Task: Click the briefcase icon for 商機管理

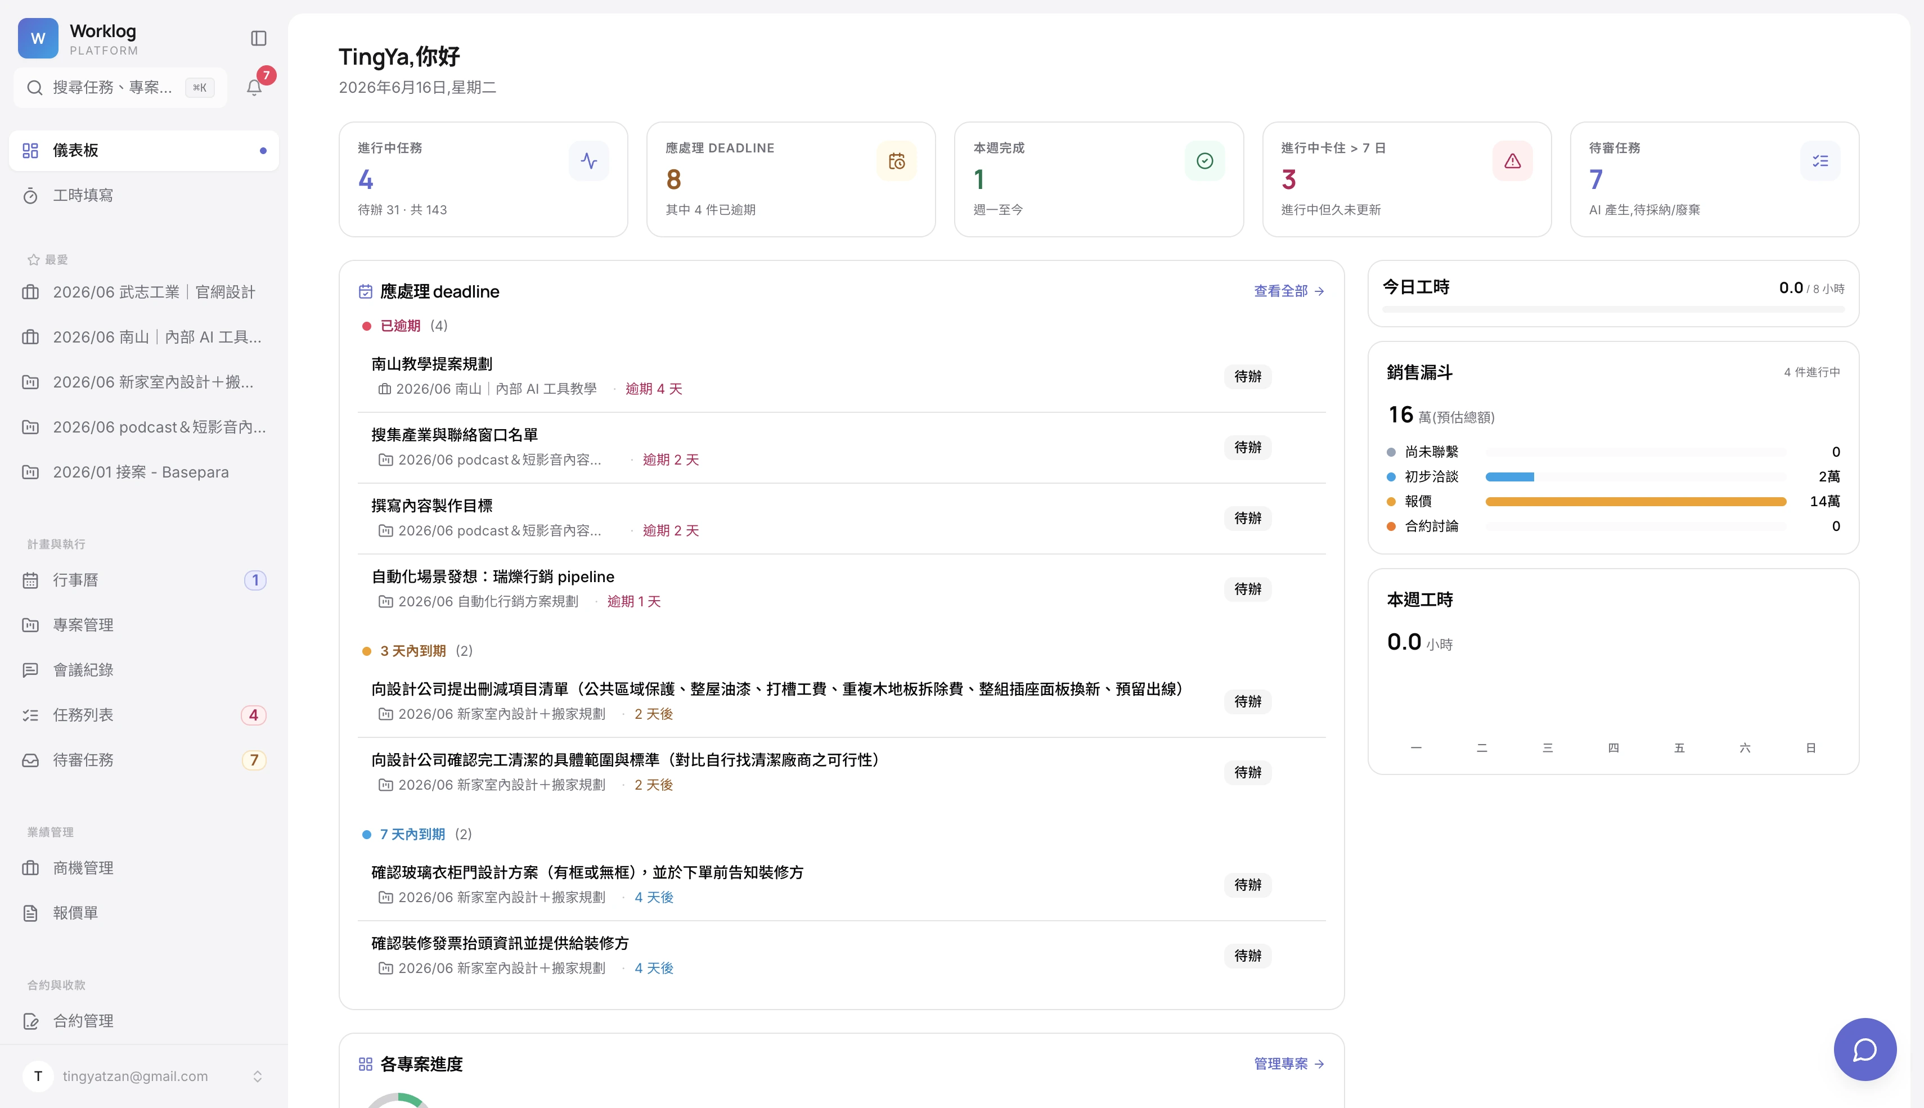Action: pyautogui.click(x=30, y=867)
